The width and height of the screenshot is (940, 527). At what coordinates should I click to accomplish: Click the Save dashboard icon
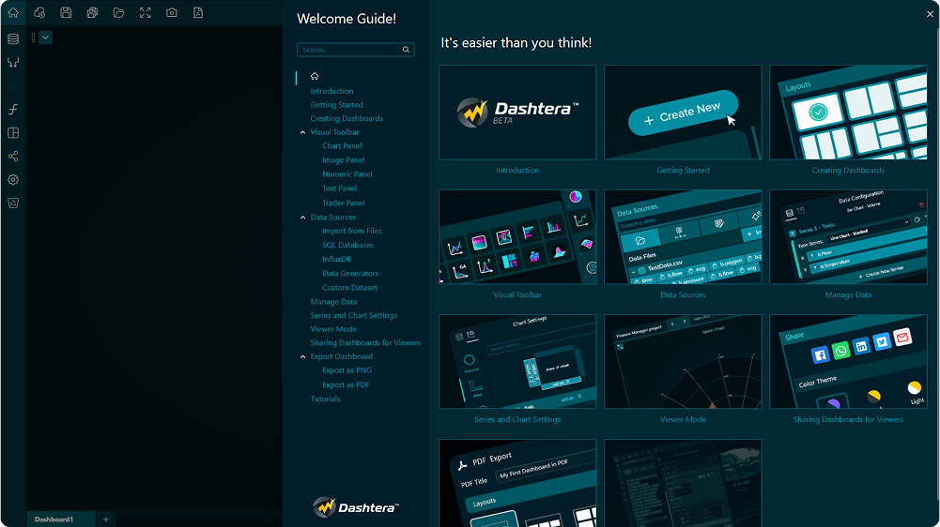tap(66, 12)
